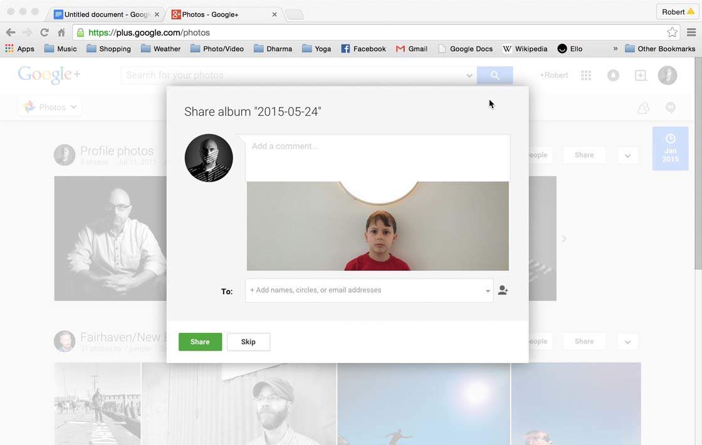Image resolution: width=702 pixels, height=445 pixels.
Task: Switch to the Untitled document tab
Action: 103,14
